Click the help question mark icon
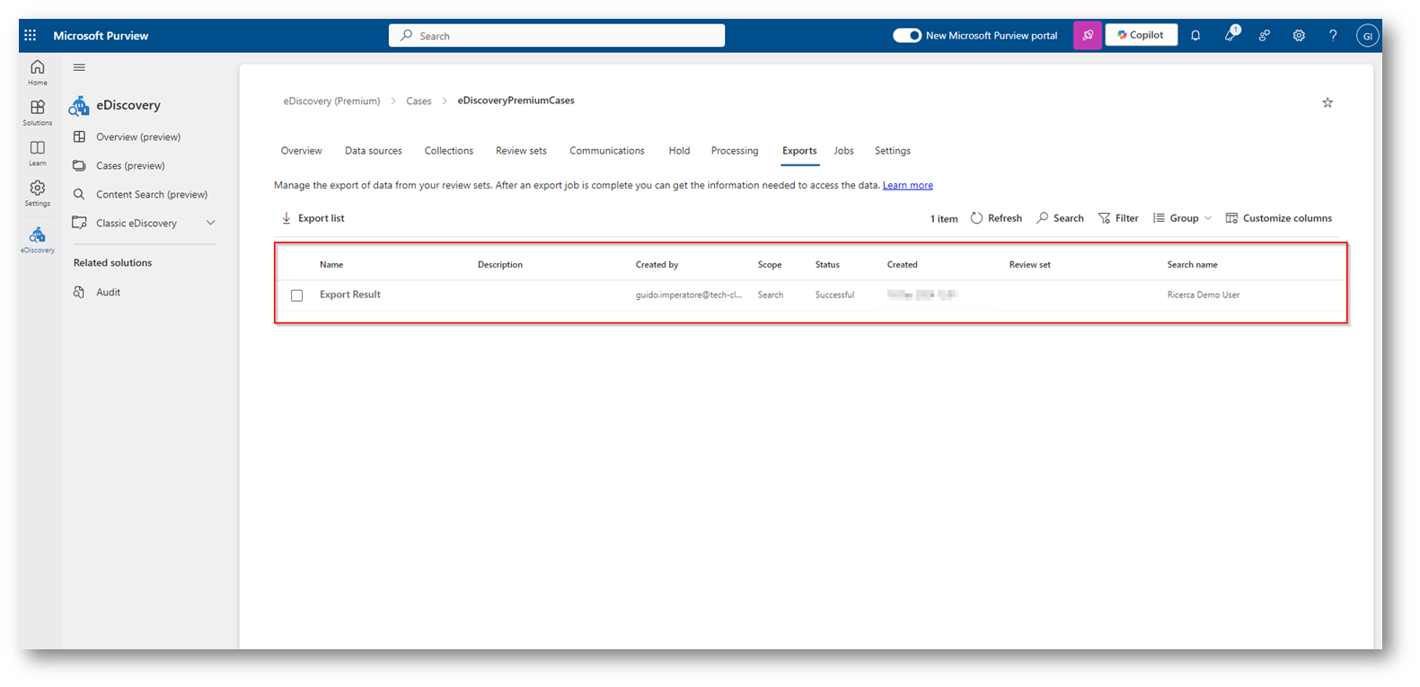The height and width of the screenshot is (687, 1420). (1333, 36)
